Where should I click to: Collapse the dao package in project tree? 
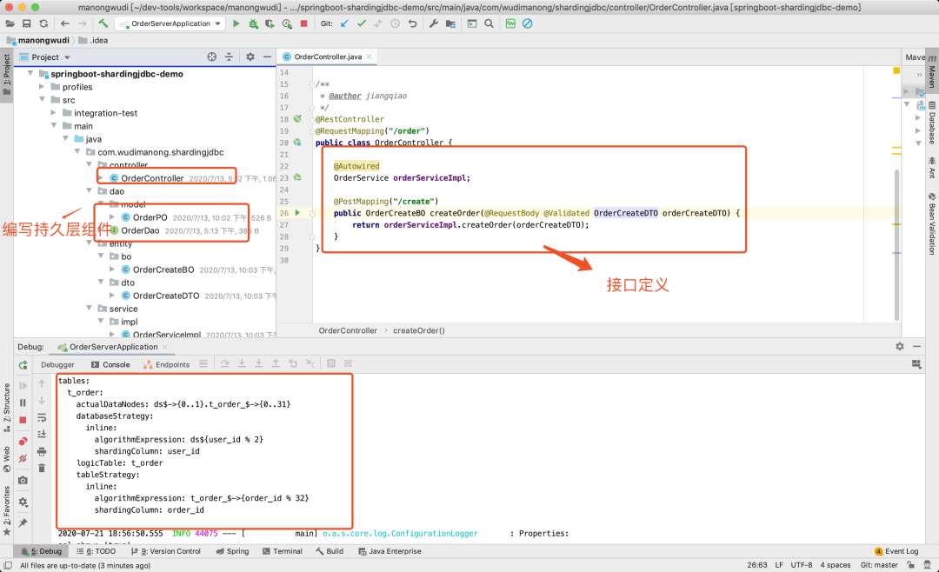[90, 191]
